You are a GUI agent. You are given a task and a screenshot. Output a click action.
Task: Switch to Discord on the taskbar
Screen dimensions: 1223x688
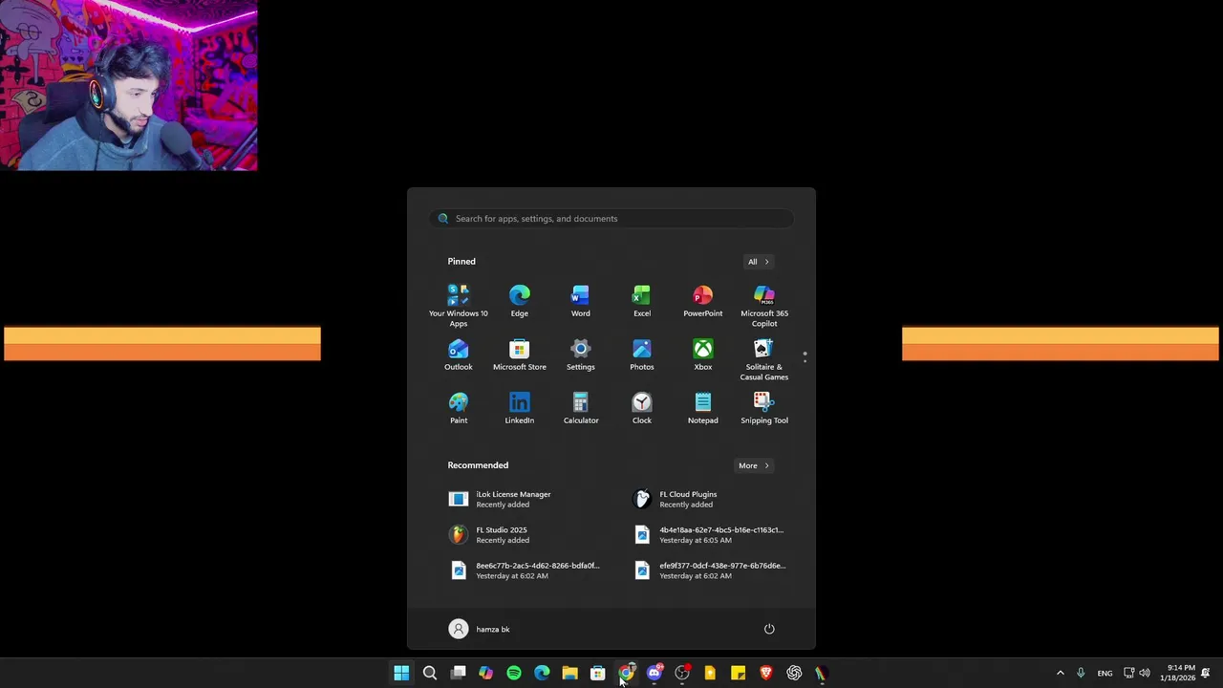pos(654,673)
